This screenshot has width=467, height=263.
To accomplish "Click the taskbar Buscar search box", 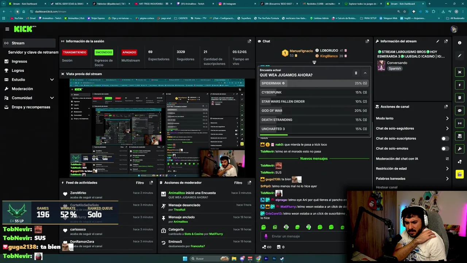I will click(x=210, y=259).
